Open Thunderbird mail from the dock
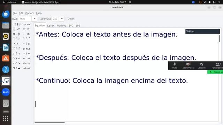The height and width of the screenshot is (125, 223). coord(6,14)
